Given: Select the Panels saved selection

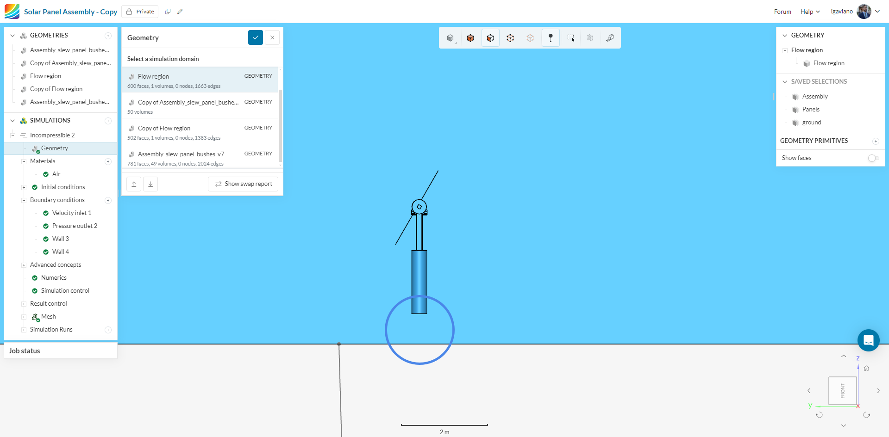Looking at the screenshot, I should 811,110.
